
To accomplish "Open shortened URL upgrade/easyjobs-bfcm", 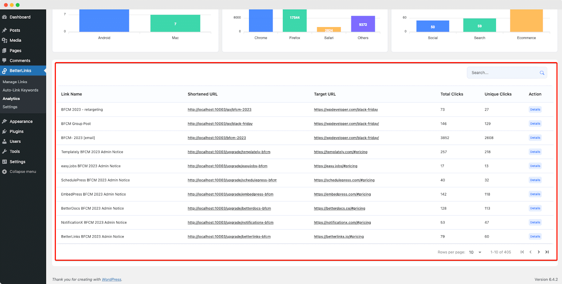I will click(228, 166).
